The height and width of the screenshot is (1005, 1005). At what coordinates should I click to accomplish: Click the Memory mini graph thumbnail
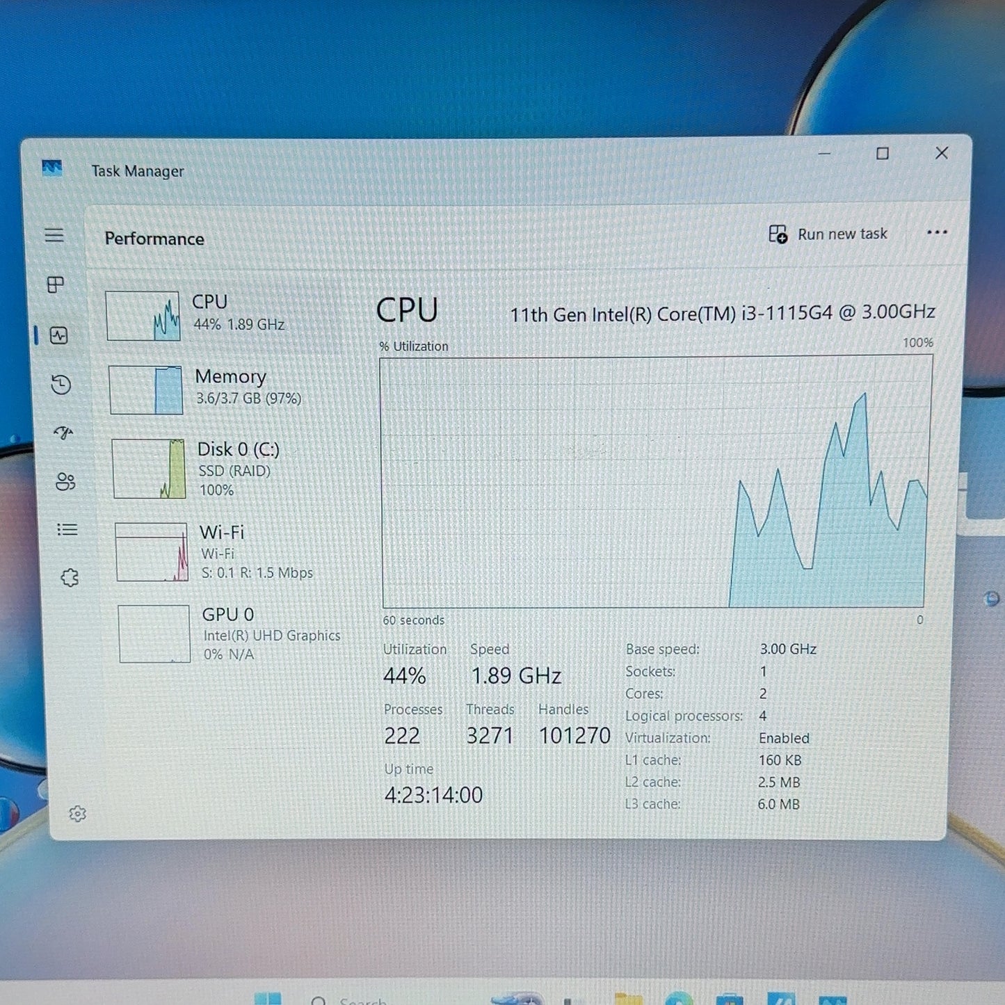click(146, 390)
